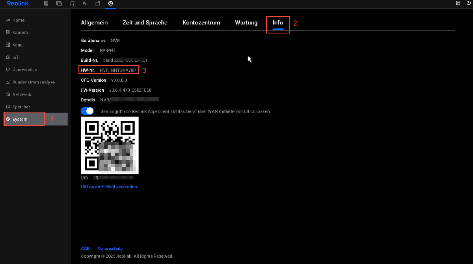The image size is (473, 264).
Task: Switch to the Wartung tab
Action: pyautogui.click(x=246, y=23)
